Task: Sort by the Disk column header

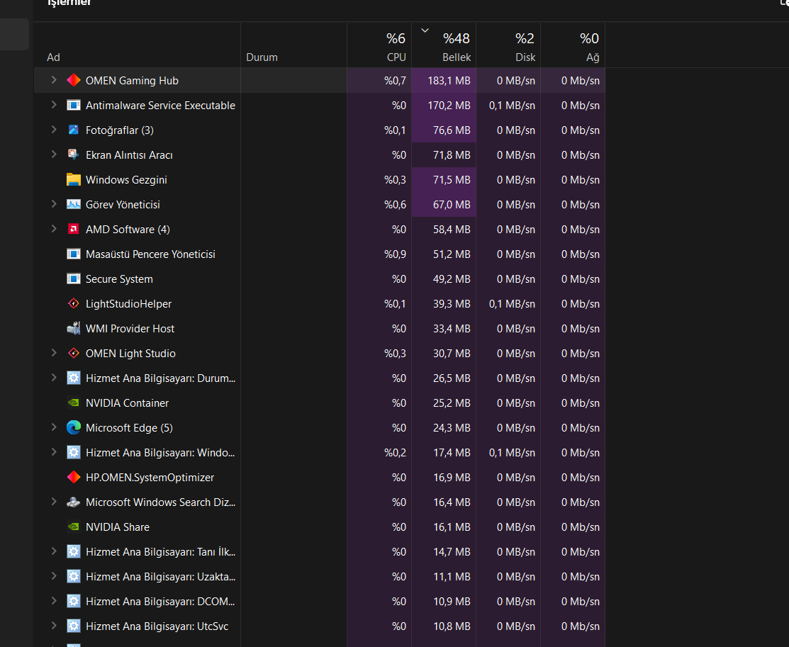Action: [x=508, y=45]
